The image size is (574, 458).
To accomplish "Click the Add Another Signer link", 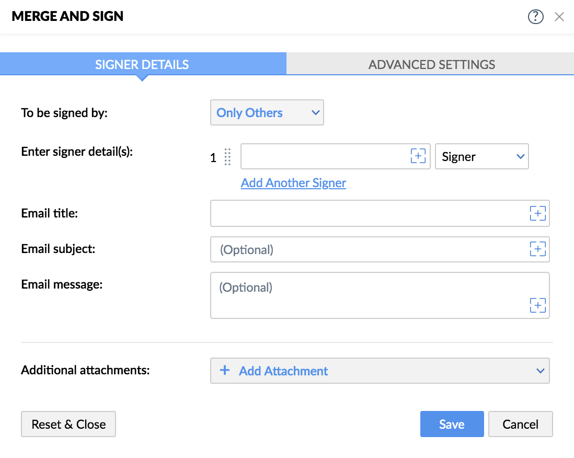I will point(293,183).
